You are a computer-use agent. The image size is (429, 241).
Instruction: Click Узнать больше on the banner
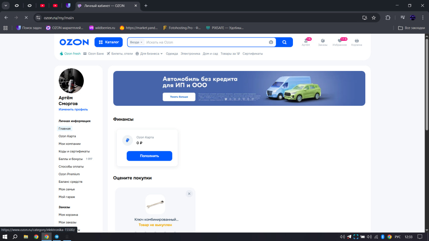tap(179, 97)
